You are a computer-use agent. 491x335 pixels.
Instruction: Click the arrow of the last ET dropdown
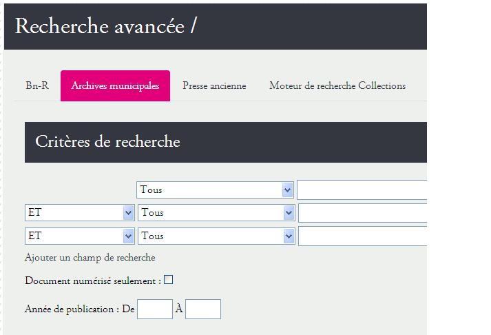pos(128,236)
